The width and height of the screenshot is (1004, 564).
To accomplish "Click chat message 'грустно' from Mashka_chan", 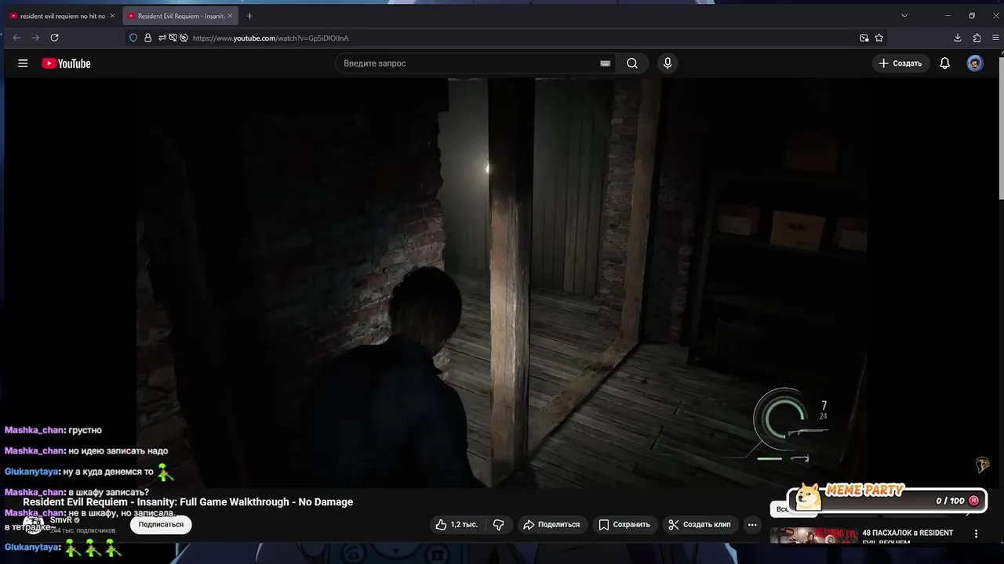I will (x=85, y=430).
